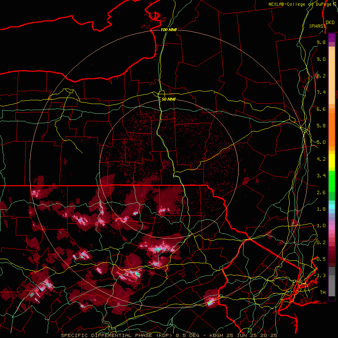Click the 6.6 scale value label
This screenshot has height=338, width=338.
[321, 109]
